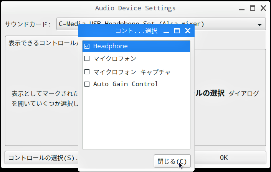This screenshot has height=172, width=271.
Task: Uncheck the Headphone checkbox
Action: pyautogui.click(x=87, y=46)
